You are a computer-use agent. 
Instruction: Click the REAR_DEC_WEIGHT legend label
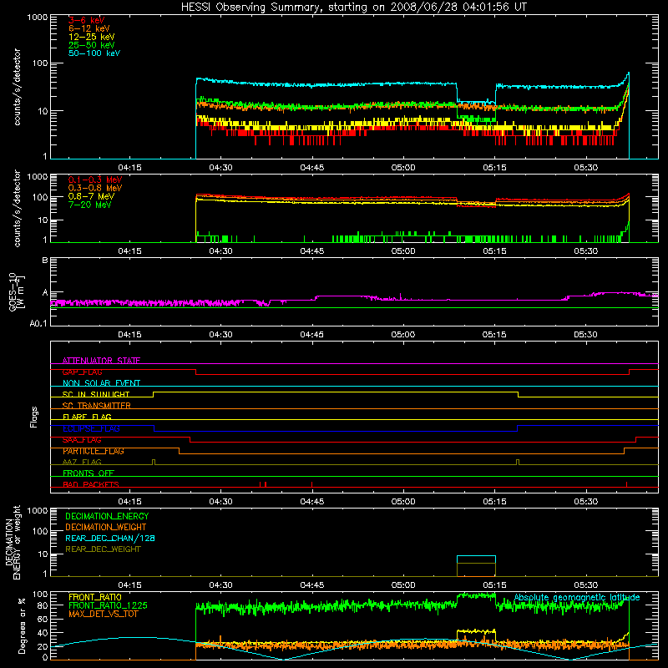click(x=103, y=549)
